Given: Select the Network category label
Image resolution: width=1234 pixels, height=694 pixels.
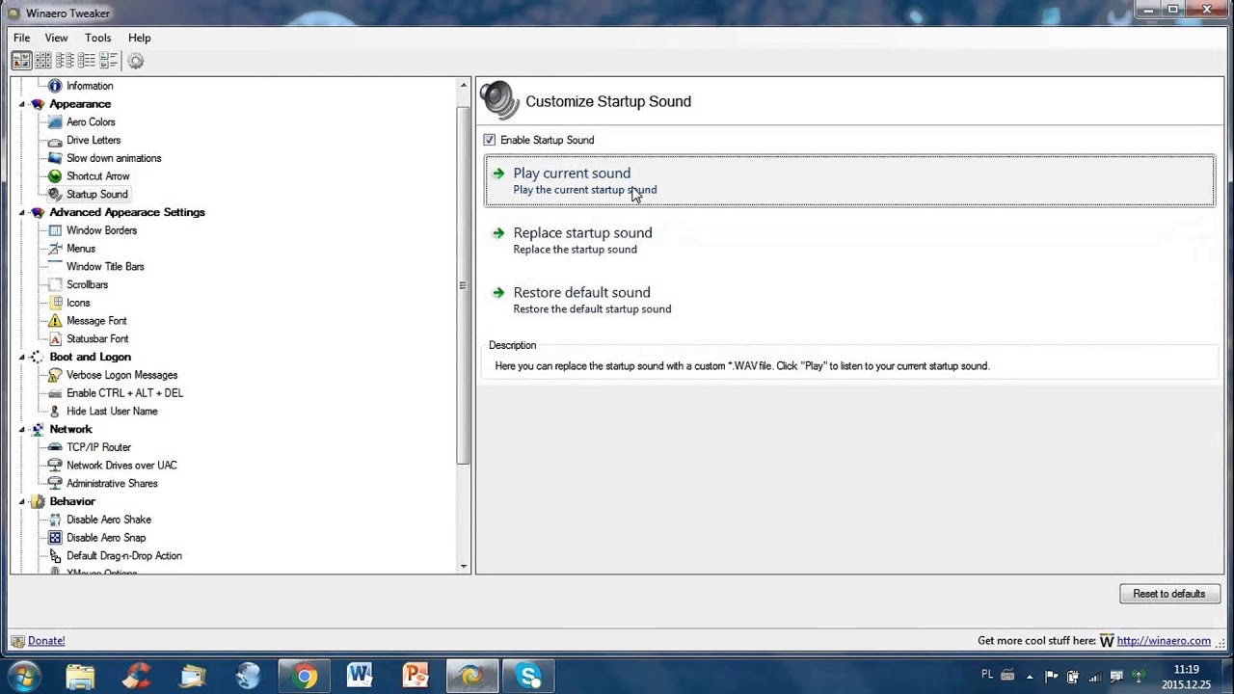Looking at the screenshot, I should [70, 429].
